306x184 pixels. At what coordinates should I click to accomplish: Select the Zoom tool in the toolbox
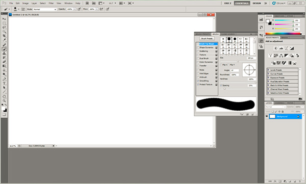[x=4, y=101]
